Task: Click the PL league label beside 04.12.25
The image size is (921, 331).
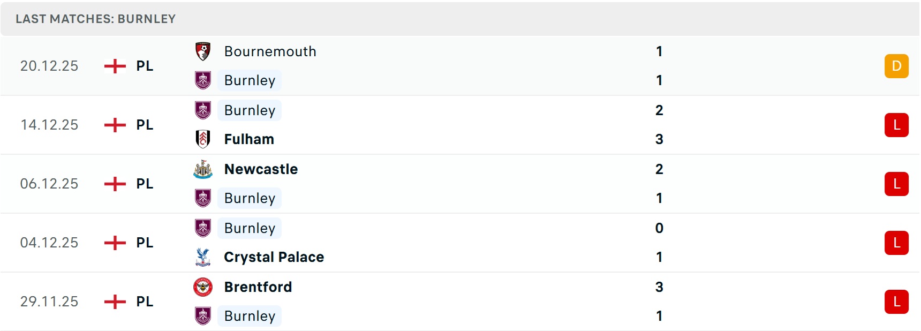Action: (145, 243)
